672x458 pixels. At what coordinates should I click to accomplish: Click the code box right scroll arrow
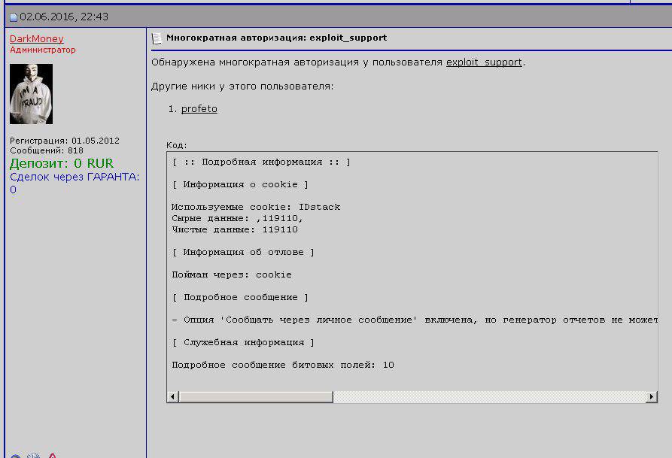(652, 397)
